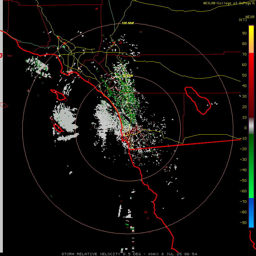
Task: Click the 90 value on the velocity scale
Action: coord(244,33)
